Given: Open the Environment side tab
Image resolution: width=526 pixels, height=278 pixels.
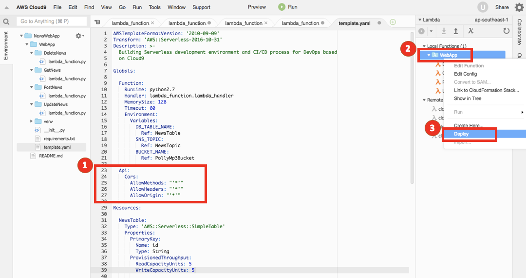Looking at the screenshot, I should point(6,46).
